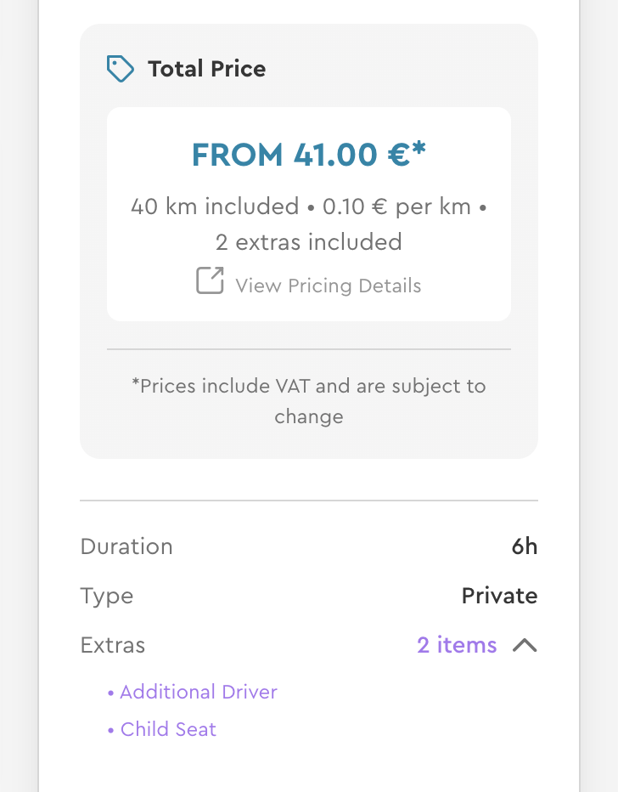Click the bullet before Child Seat

click(111, 730)
